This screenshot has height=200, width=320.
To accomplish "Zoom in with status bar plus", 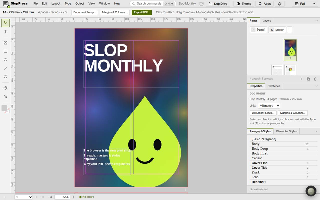I will tap(73, 197).
